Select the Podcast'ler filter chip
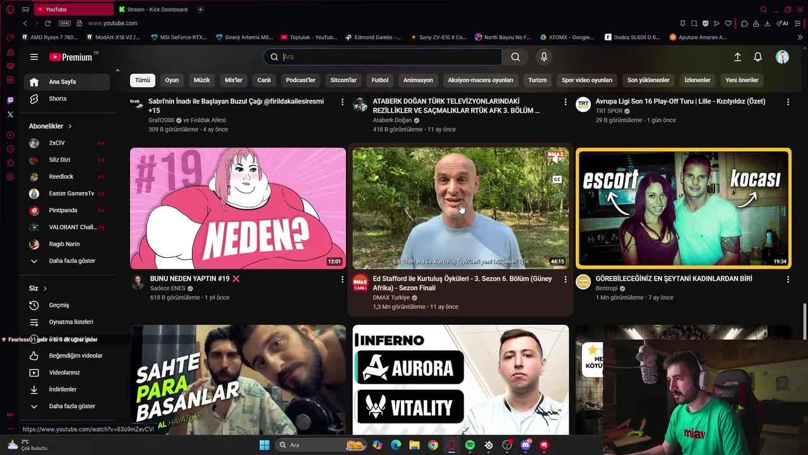Screen dimensions: 808x455 tap(300, 80)
